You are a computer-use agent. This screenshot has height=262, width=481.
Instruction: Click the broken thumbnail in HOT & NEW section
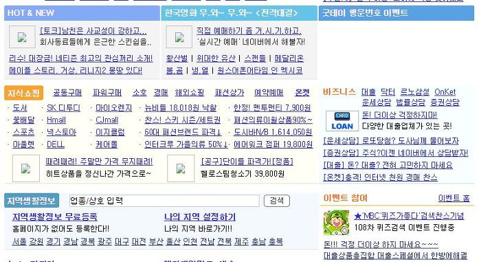click(22, 37)
